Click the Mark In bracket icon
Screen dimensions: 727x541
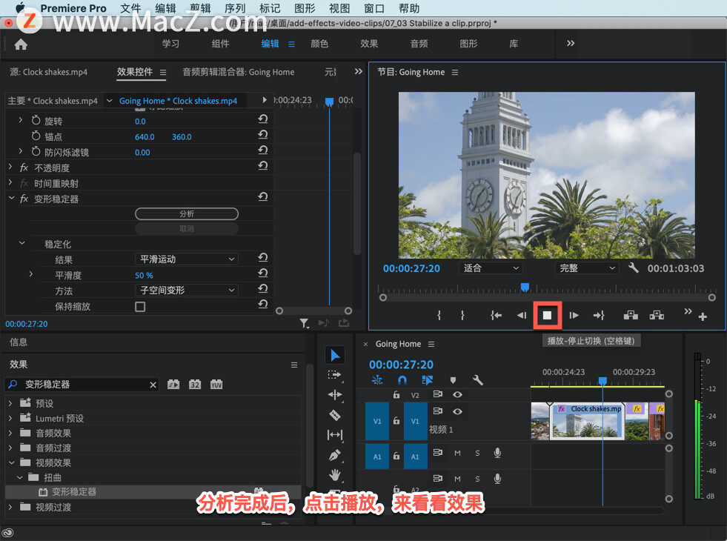pyautogui.click(x=439, y=316)
